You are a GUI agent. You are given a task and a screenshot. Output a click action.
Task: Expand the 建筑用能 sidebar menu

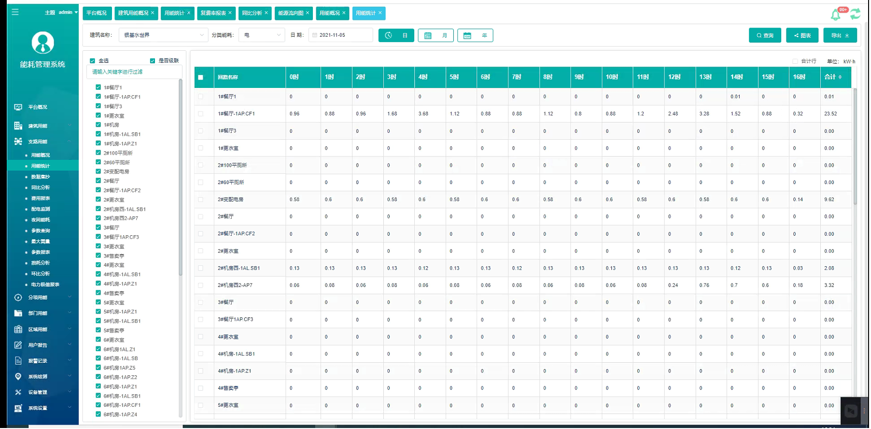[42, 126]
